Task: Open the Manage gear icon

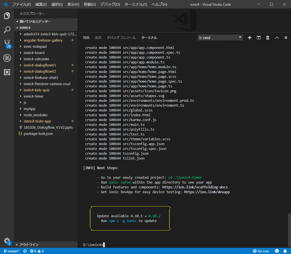Action: [7, 241]
